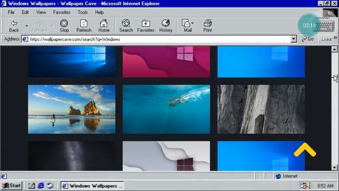Click the scrollbar up arrow
This screenshot has width=339, height=191.
coord(334,49)
